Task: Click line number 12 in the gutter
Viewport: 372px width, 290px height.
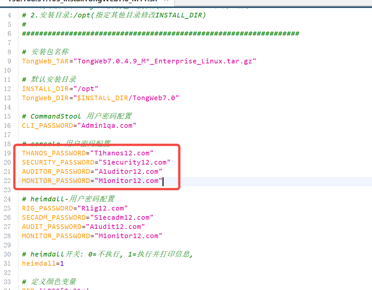Action: [7, 89]
